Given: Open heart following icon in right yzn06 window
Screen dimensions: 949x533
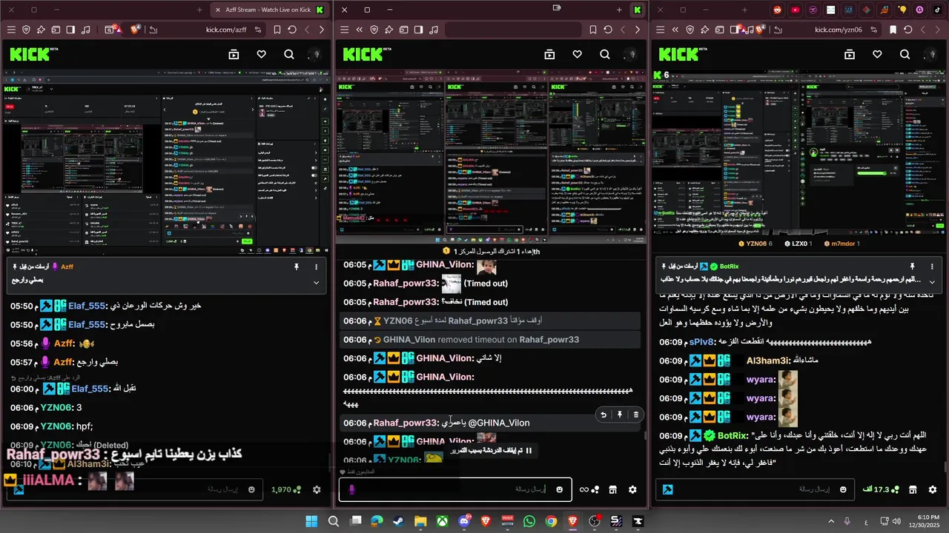Looking at the screenshot, I should pyautogui.click(x=877, y=54).
